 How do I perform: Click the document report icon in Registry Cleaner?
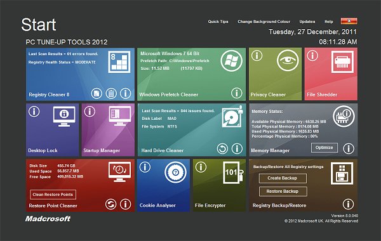coord(97,93)
